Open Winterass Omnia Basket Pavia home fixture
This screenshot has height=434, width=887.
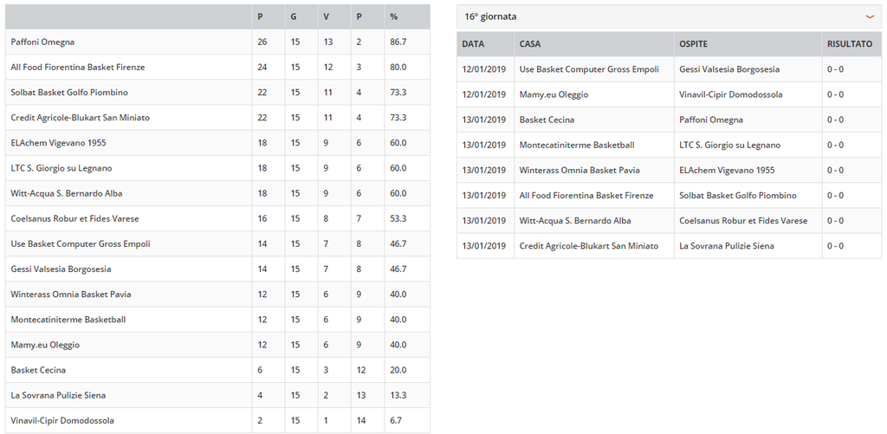(x=579, y=171)
